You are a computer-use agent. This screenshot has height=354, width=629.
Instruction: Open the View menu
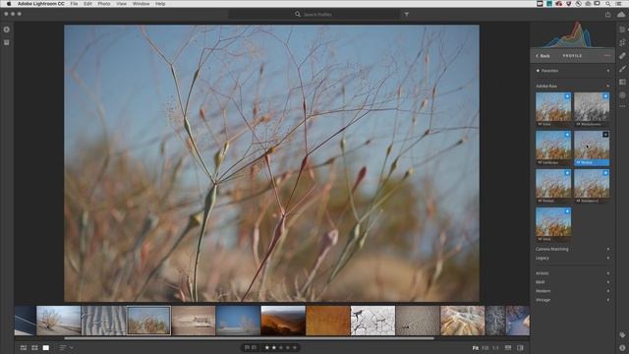122,4
